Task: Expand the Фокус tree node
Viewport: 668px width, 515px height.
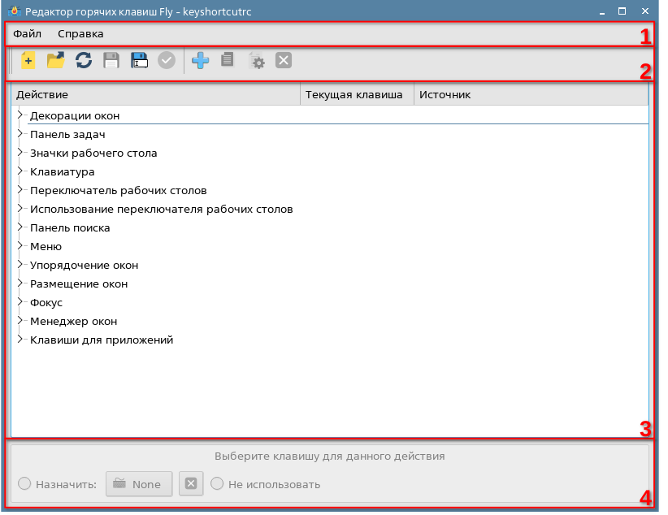Action: [20, 302]
